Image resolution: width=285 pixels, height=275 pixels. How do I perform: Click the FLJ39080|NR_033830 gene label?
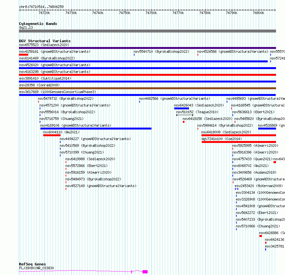[x=37, y=268]
